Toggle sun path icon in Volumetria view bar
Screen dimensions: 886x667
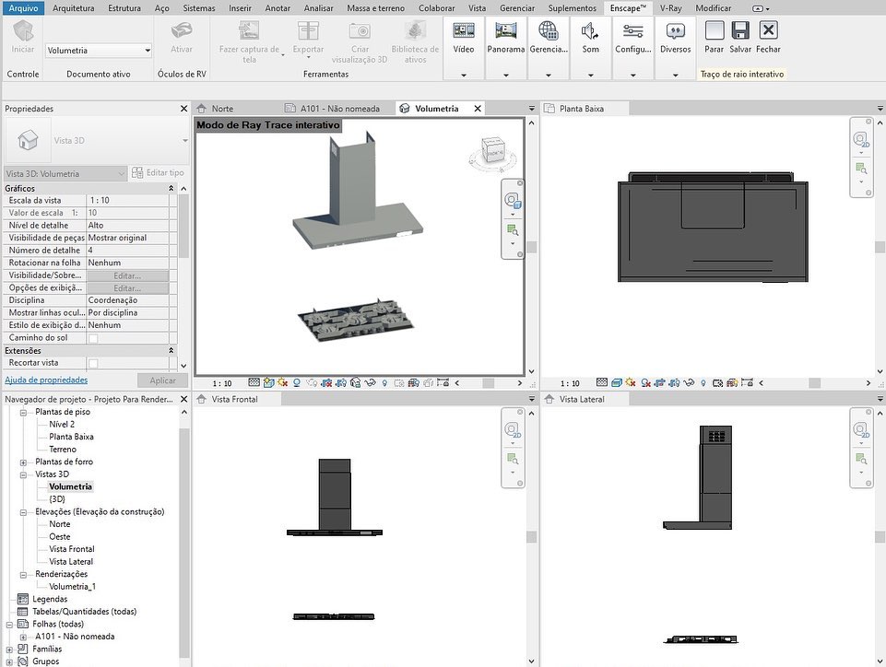282,382
